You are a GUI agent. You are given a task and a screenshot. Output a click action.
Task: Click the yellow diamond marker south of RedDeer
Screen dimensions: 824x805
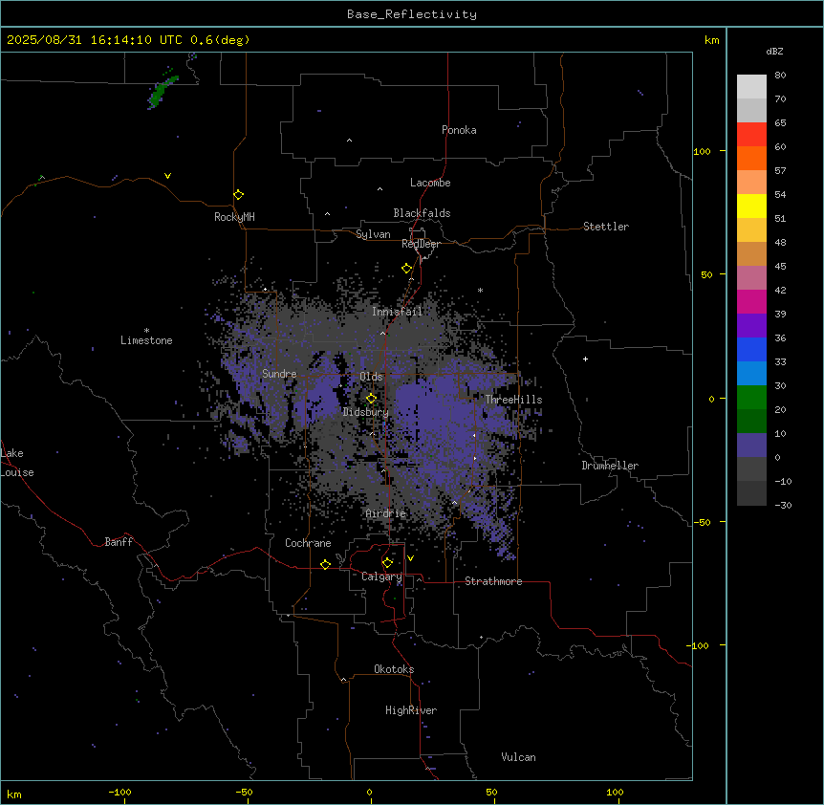click(407, 269)
